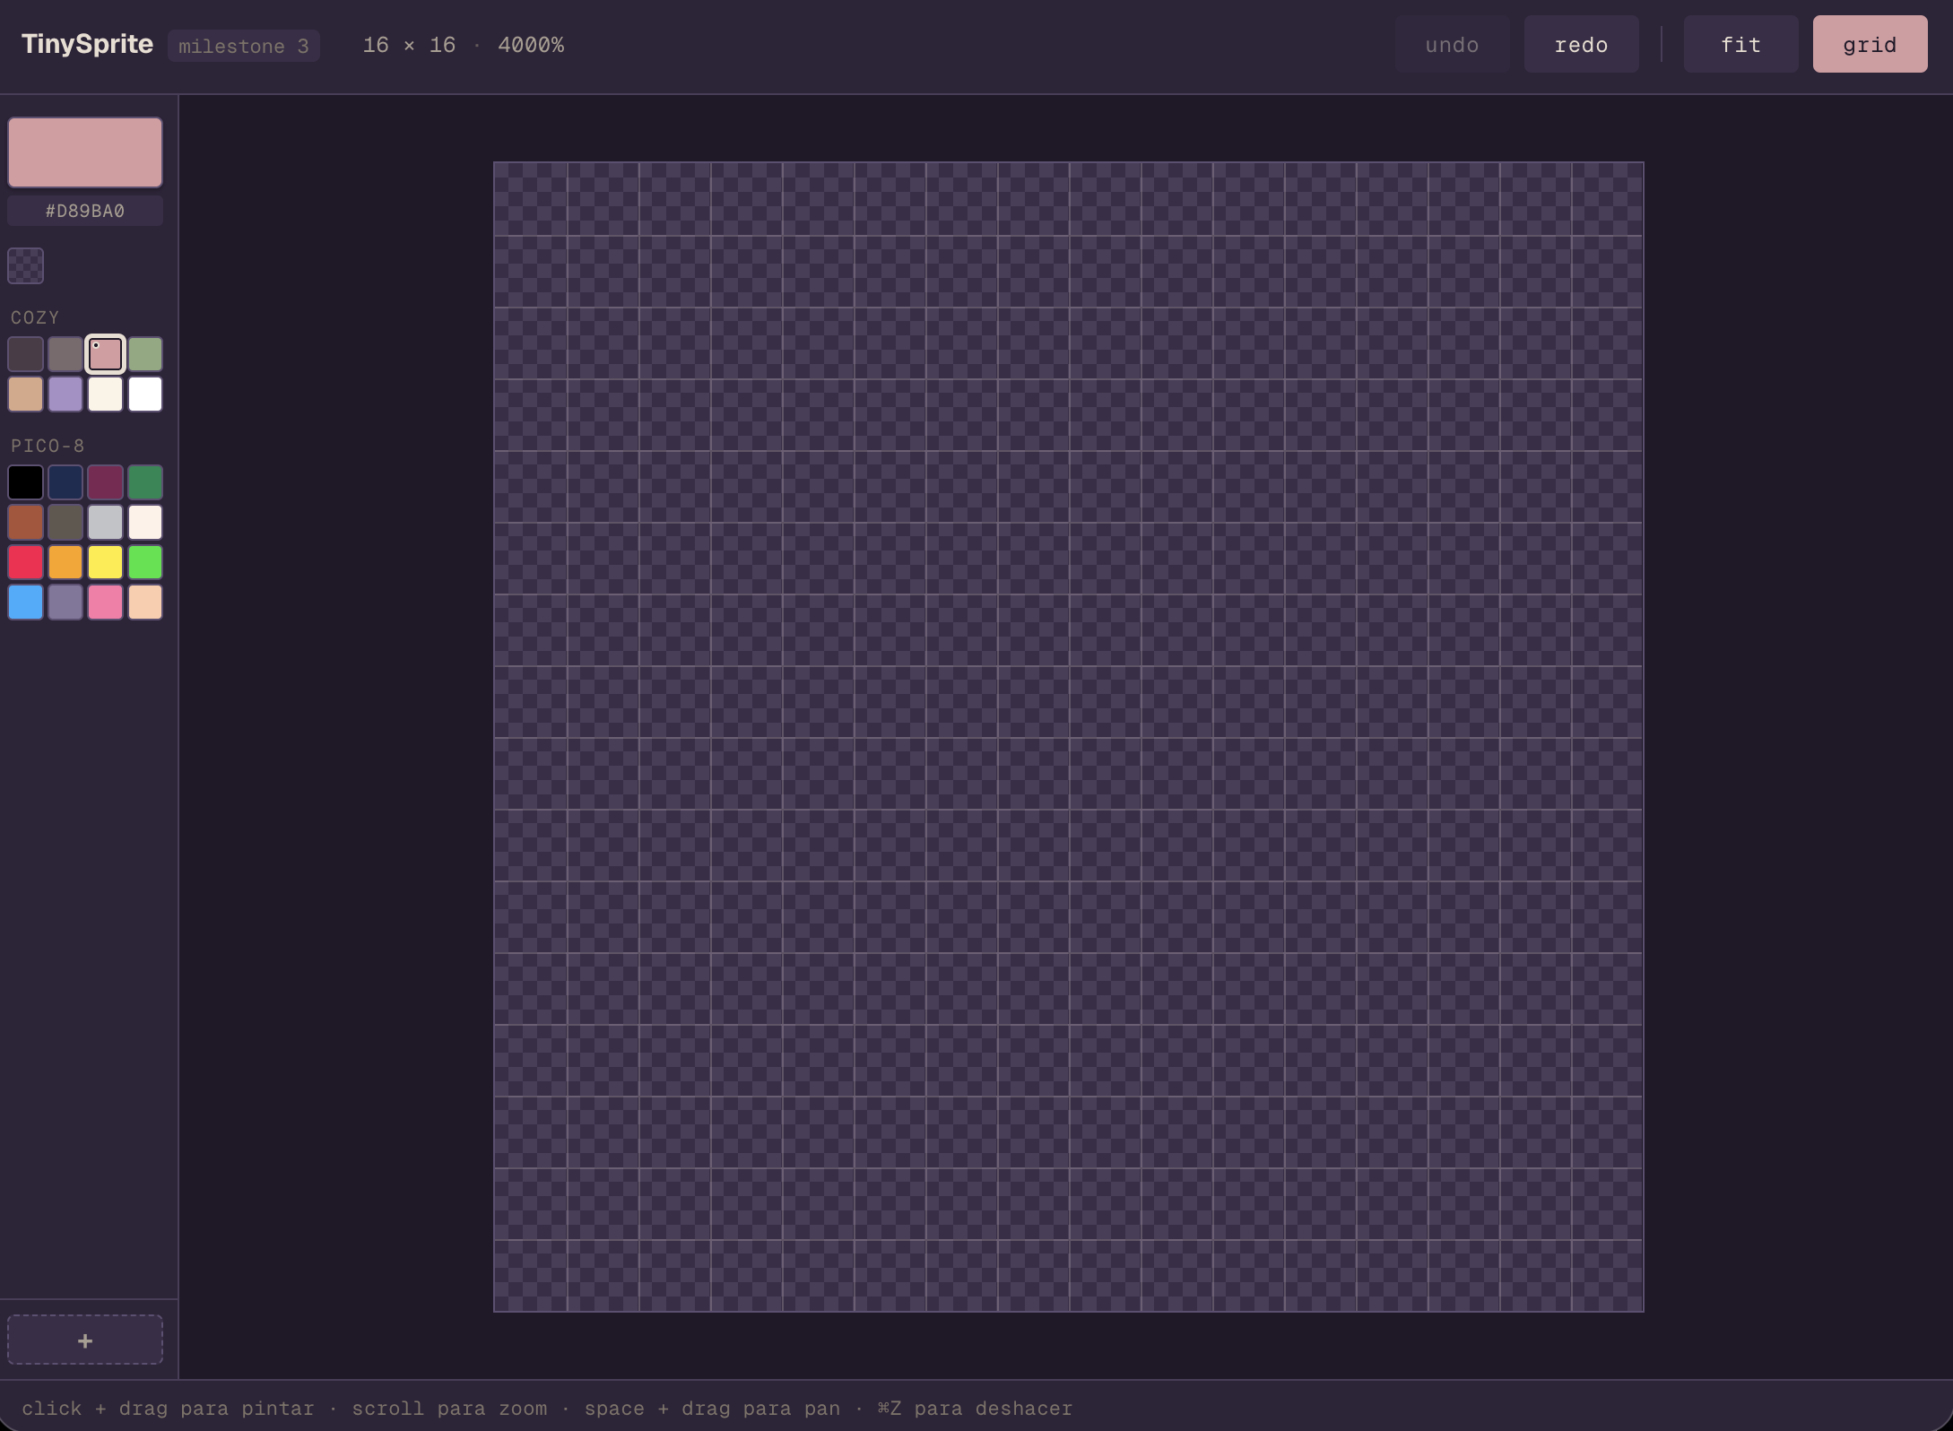The width and height of the screenshot is (1953, 1431).
Task: Click the redo button
Action: 1581,44
